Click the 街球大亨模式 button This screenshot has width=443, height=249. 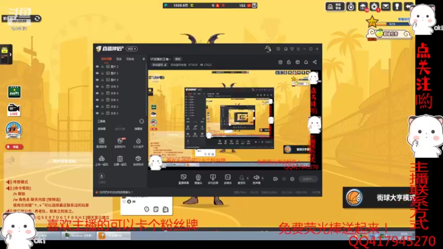pos(379,198)
